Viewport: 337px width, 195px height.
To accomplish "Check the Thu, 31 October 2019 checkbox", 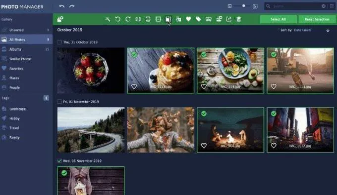I will [59, 42].
